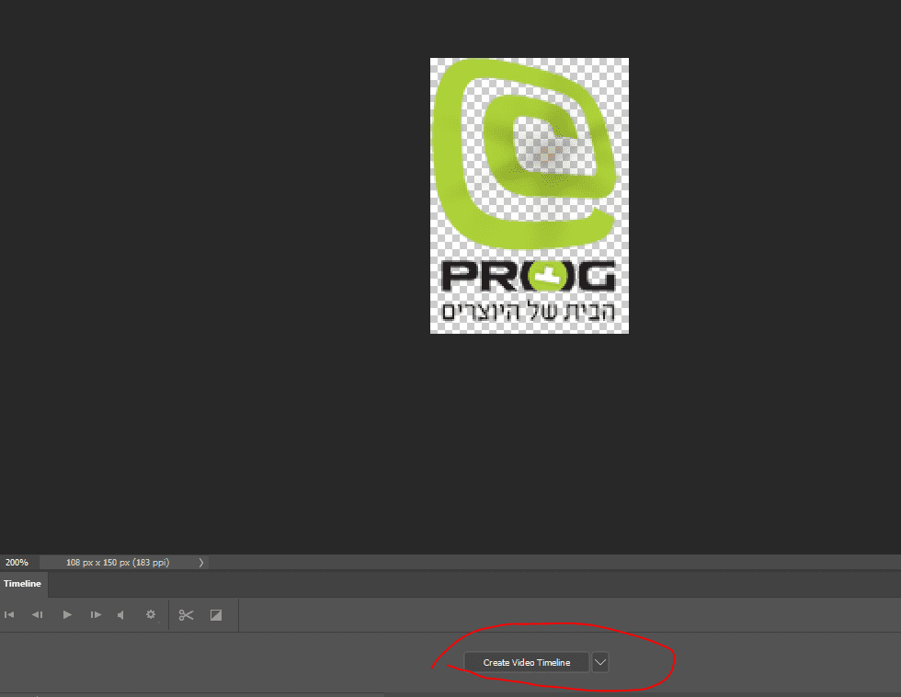The height and width of the screenshot is (697, 901).
Task: Step forward one frame
Action: 96,614
